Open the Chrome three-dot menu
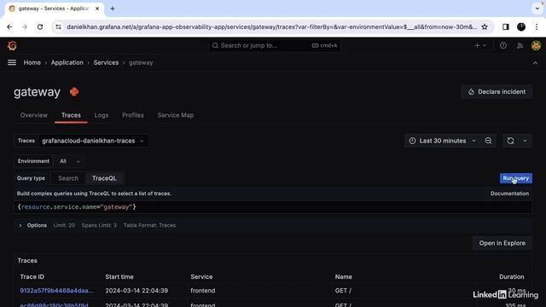The height and width of the screenshot is (307, 546). (537, 26)
